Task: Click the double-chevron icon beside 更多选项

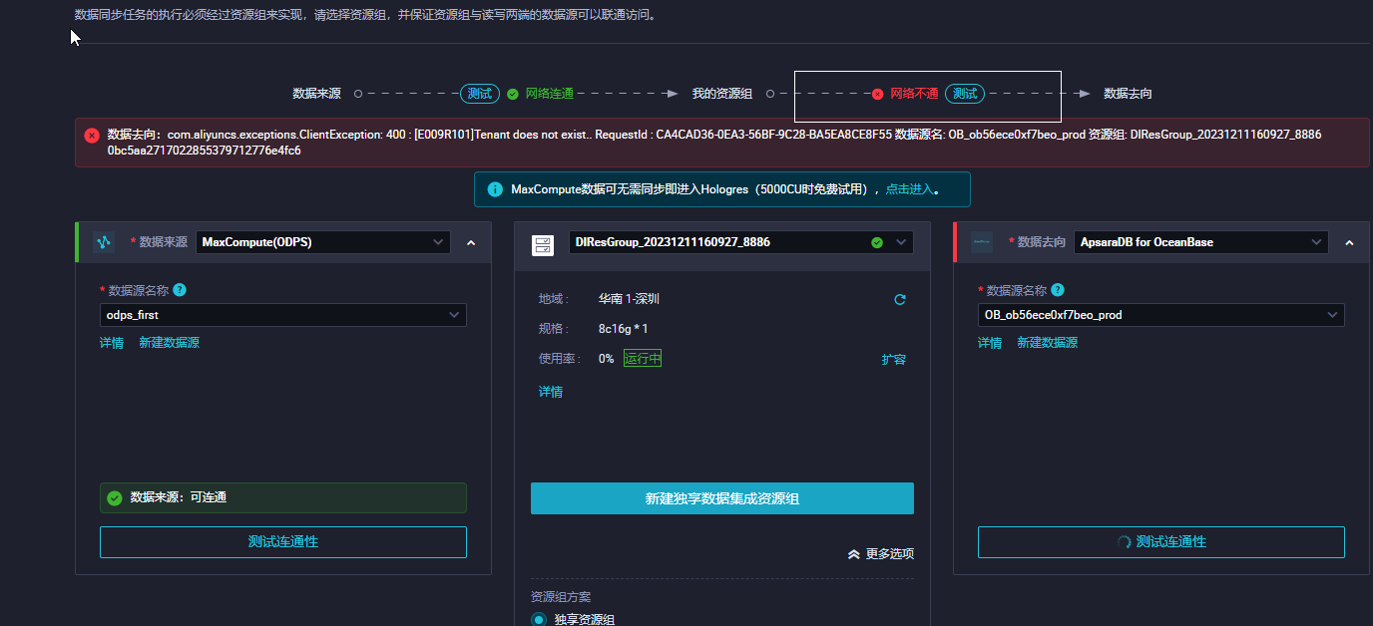Action: [x=854, y=554]
